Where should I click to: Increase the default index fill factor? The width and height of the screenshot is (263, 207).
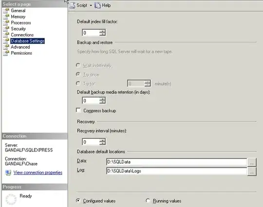pos(102,31)
